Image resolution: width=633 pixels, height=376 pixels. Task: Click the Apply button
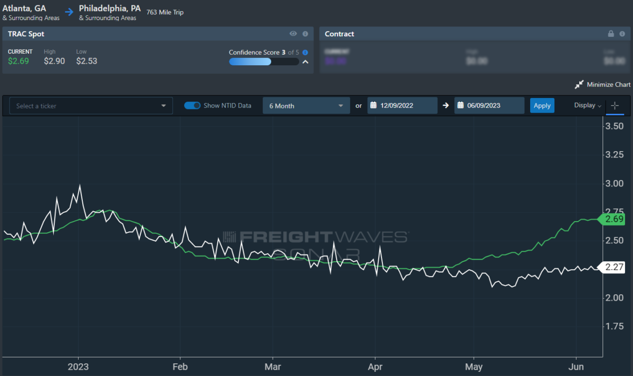pos(542,105)
